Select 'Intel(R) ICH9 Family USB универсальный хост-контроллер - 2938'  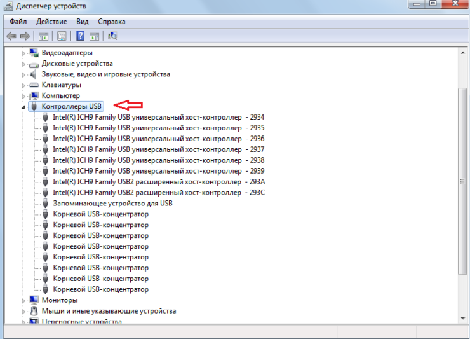(159, 160)
